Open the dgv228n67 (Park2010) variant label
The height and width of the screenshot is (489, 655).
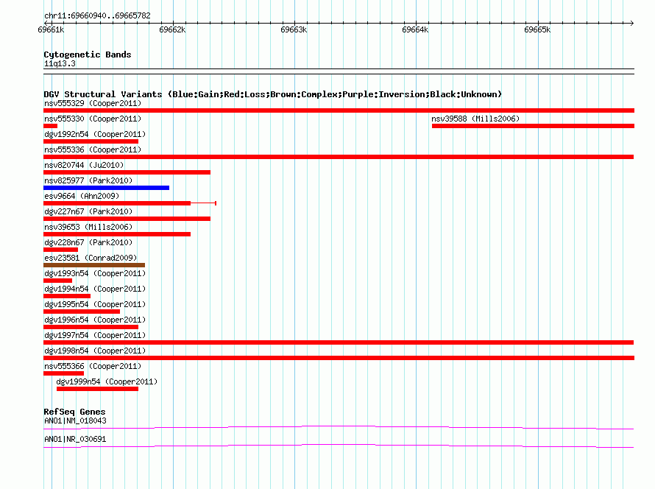click(x=88, y=242)
